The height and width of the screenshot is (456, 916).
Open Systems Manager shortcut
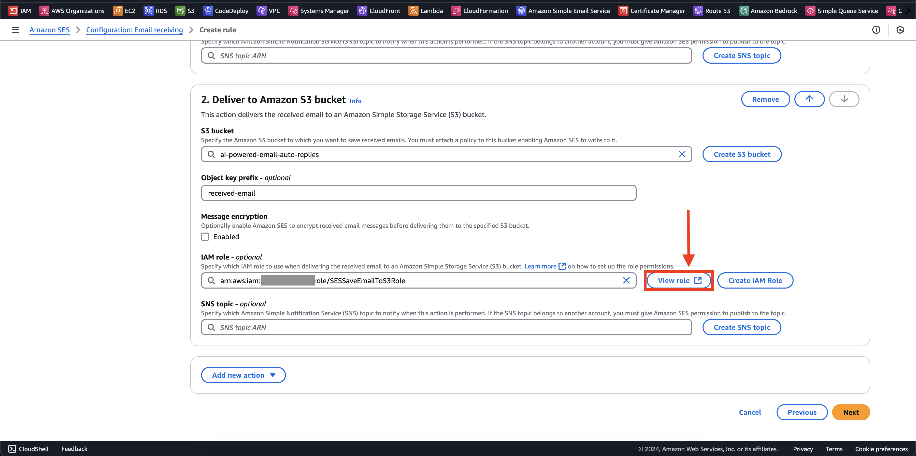tap(319, 11)
